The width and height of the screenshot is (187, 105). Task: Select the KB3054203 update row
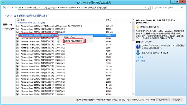(66, 51)
